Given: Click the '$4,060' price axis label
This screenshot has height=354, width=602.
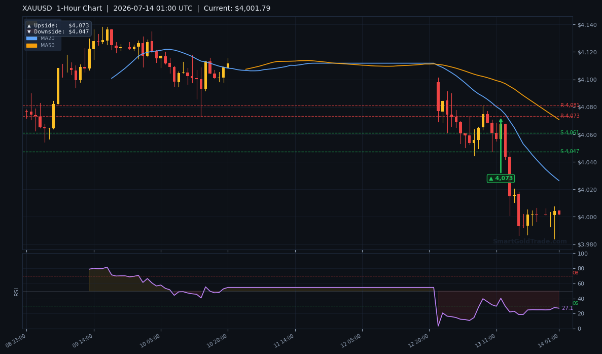Looking at the screenshot, I should [x=587, y=135].
